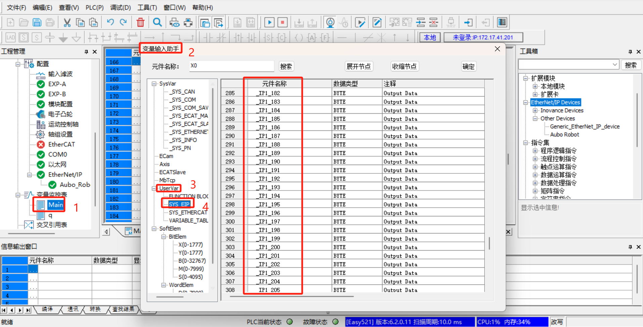Click the 展开节点 button
The height and width of the screenshot is (327, 643).
coord(359,66)
